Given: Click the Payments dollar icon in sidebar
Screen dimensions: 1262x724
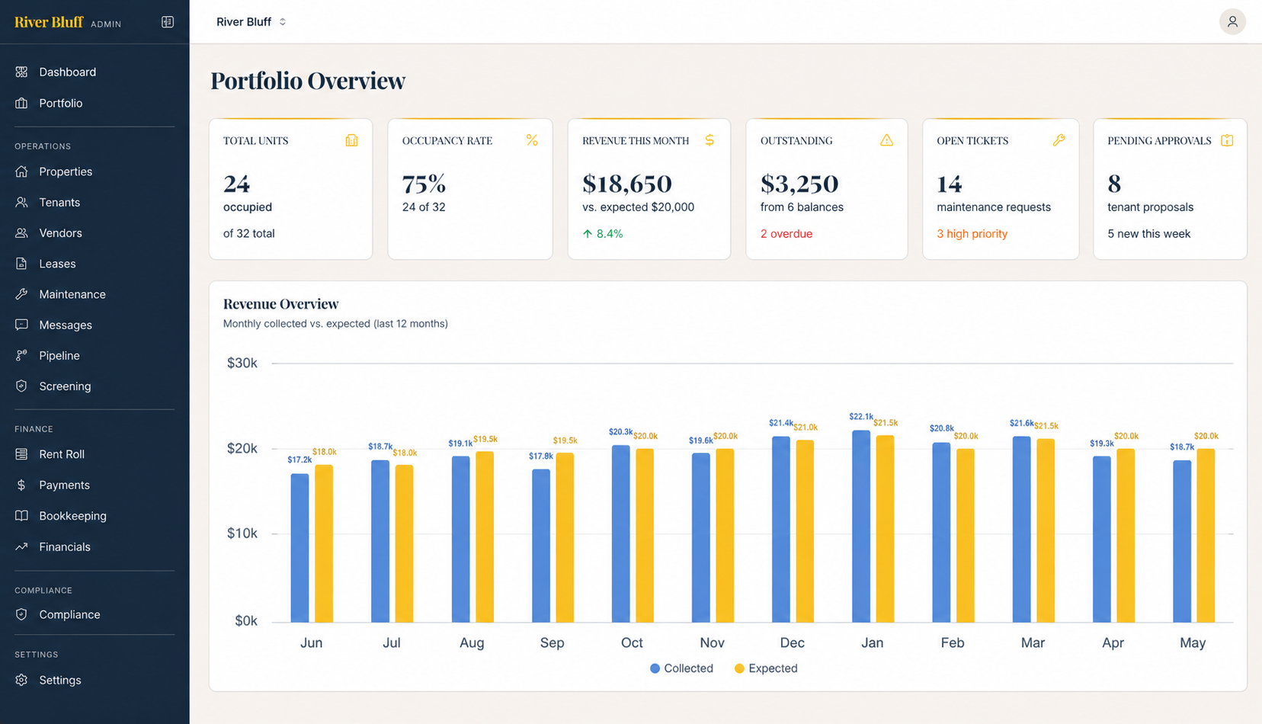Looking at the screenshot, I should point(21,485).
